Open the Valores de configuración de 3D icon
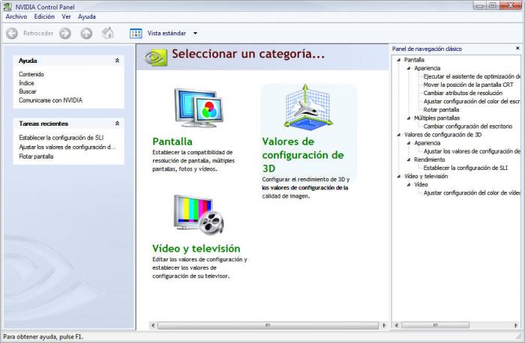525x343 pixels. [x=308, y=107]
